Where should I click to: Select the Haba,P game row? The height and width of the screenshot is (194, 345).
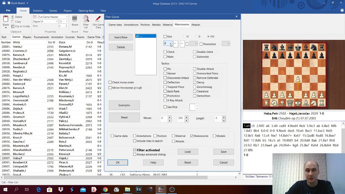pos(52,158)
